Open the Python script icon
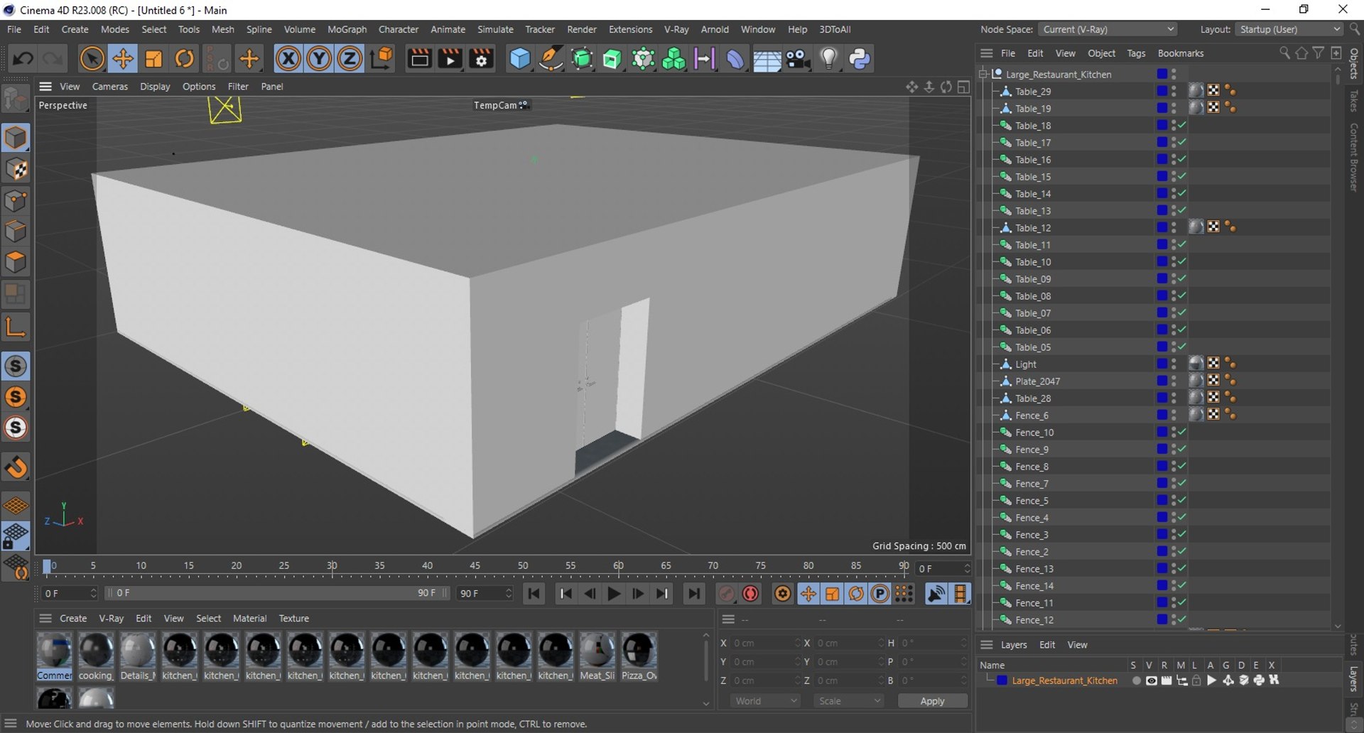The image size is (1364, 733). click(x=860, y=58)
